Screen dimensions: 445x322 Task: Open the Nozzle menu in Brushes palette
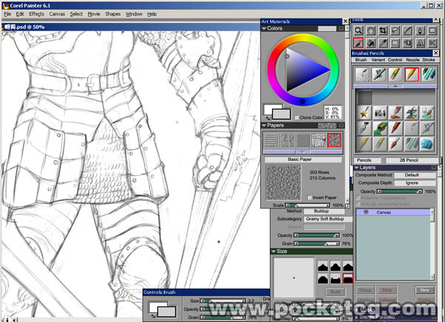412,60
